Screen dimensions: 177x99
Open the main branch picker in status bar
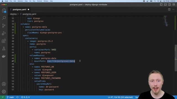click(10, 97)
